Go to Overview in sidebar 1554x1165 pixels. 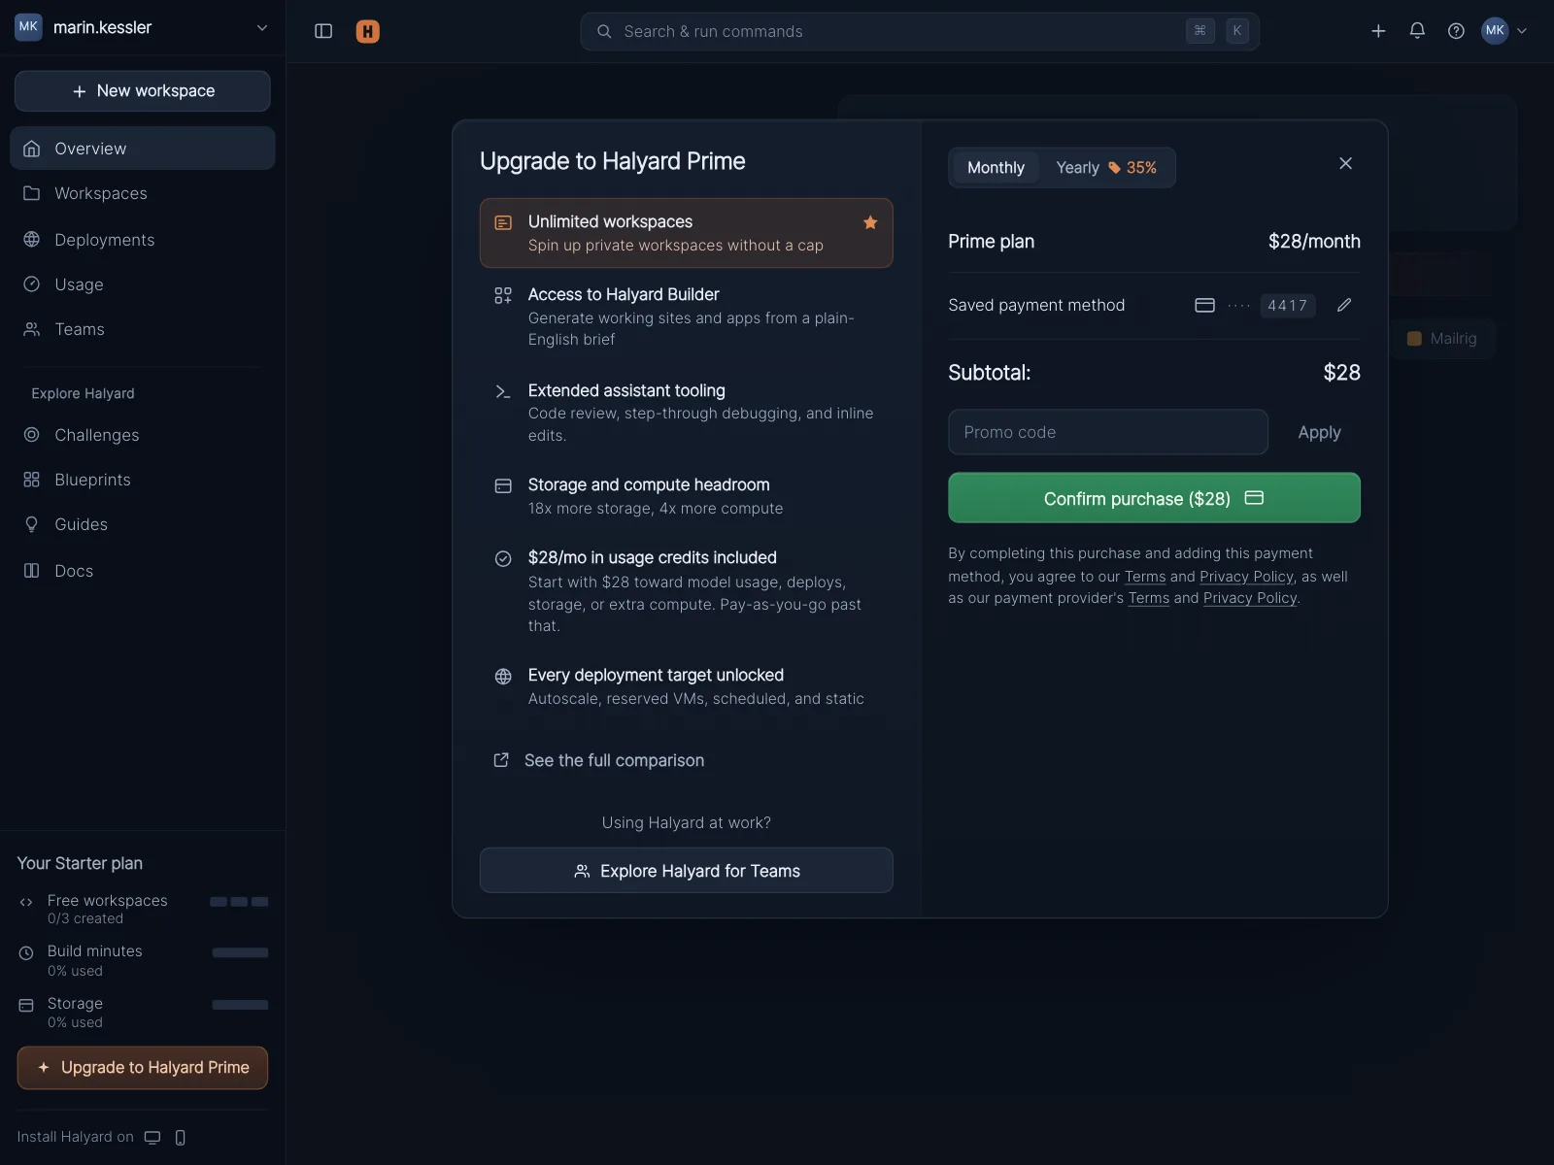pos(143,149)
